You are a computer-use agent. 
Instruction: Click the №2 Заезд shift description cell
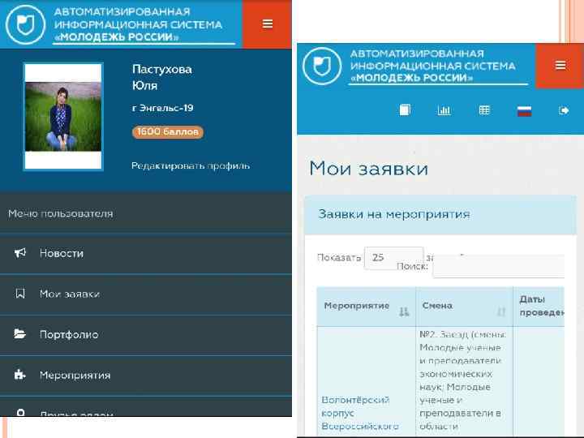coord(464,380)
